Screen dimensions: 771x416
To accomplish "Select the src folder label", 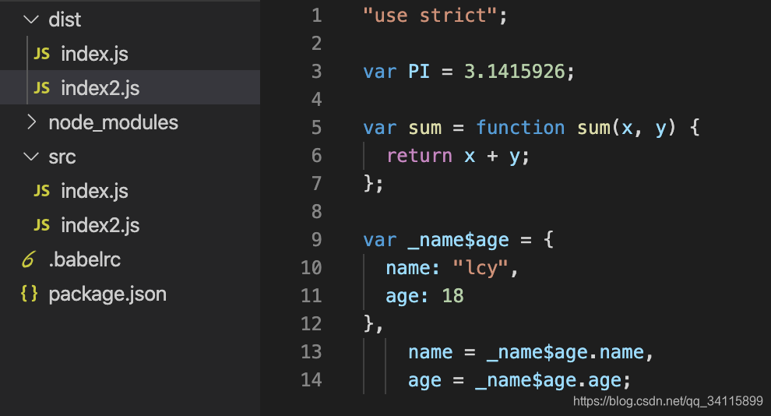I will pos(62,157).
